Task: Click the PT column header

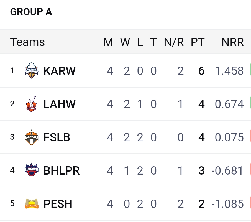Action: (x=198, y=42)
